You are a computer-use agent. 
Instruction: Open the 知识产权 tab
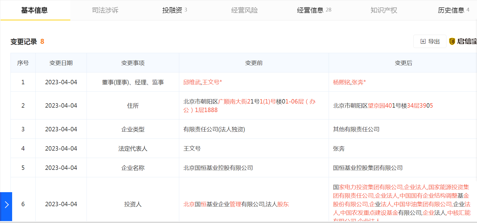pyautogui.click(x=384, y=10)
